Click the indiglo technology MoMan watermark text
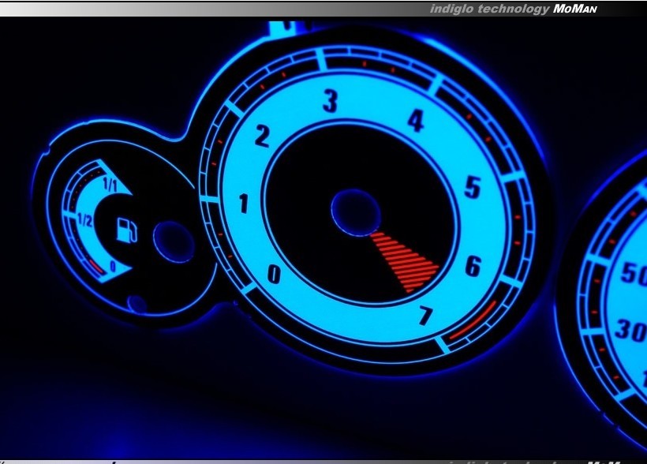The height and width of the screenshot is (464, 647). click(513, 9)
